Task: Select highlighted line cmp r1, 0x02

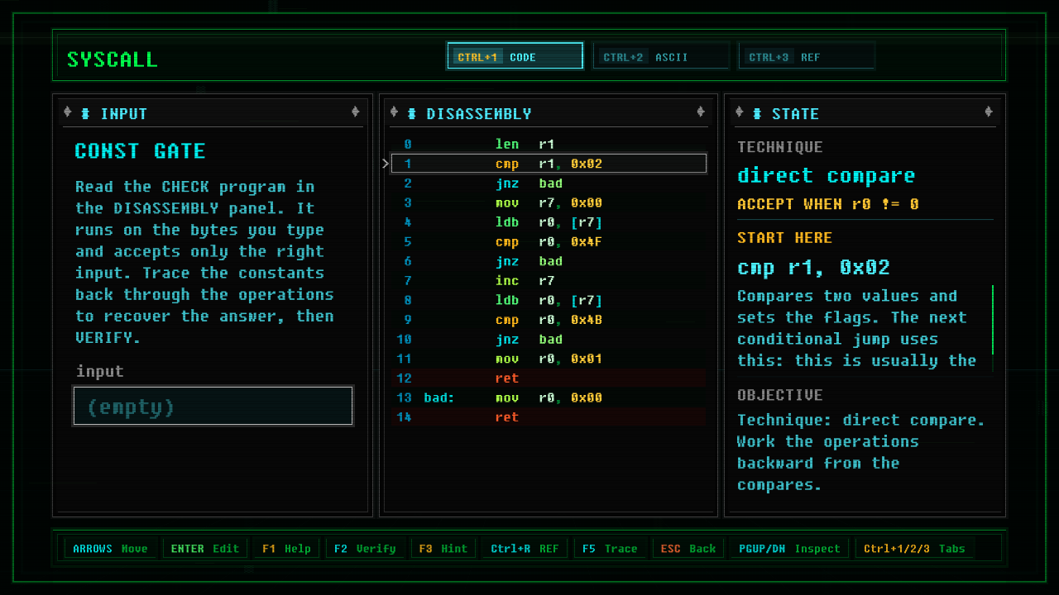Action: click(x=549, y=164)
